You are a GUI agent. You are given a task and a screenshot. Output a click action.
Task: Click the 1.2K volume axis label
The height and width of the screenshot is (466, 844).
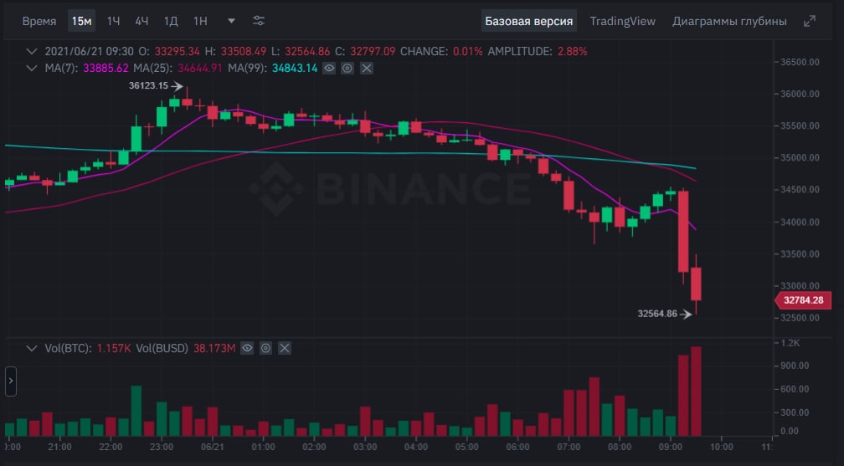coord(790,343)
